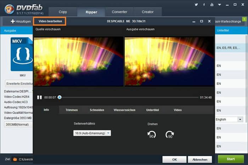This screenshot has height=165, width=248.
Task: Click Erweiterte Einstellungen button
Action: (19, 84)
